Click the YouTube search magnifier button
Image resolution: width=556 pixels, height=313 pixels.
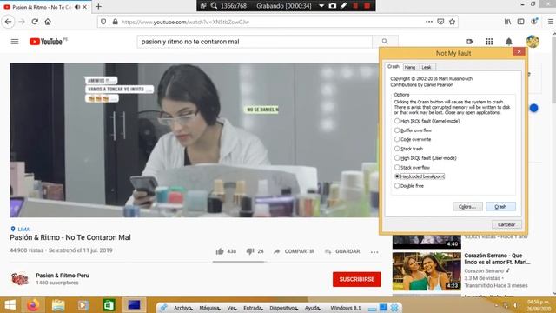[385, 42]
